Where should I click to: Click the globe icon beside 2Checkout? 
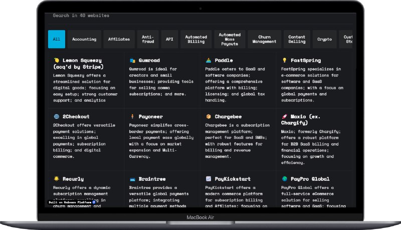click(57, 116)
